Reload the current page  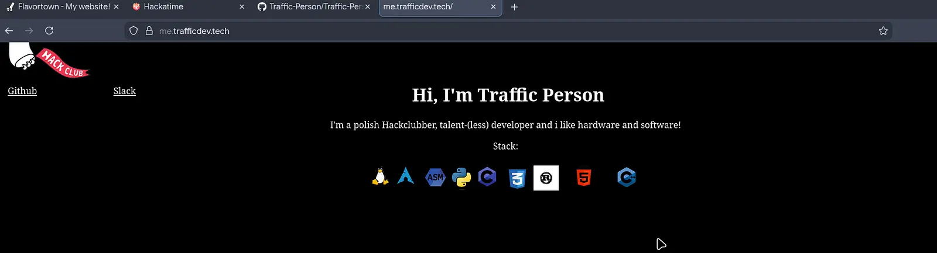(x=49, y=31)
